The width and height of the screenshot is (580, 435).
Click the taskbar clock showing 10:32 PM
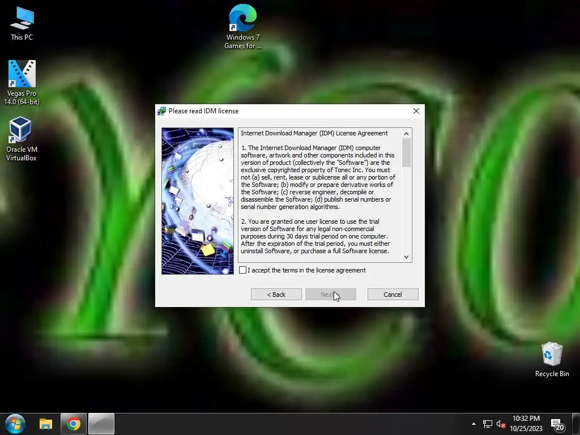[x=526, y=424]
